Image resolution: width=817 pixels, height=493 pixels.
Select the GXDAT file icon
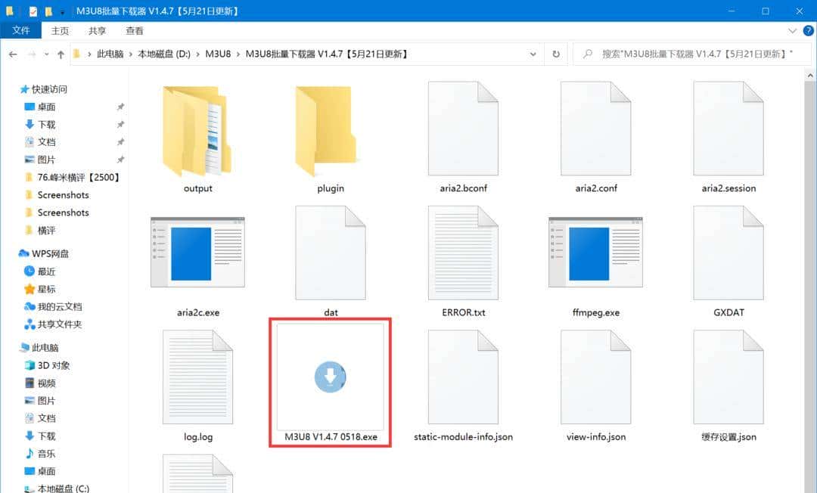[728, 253]
